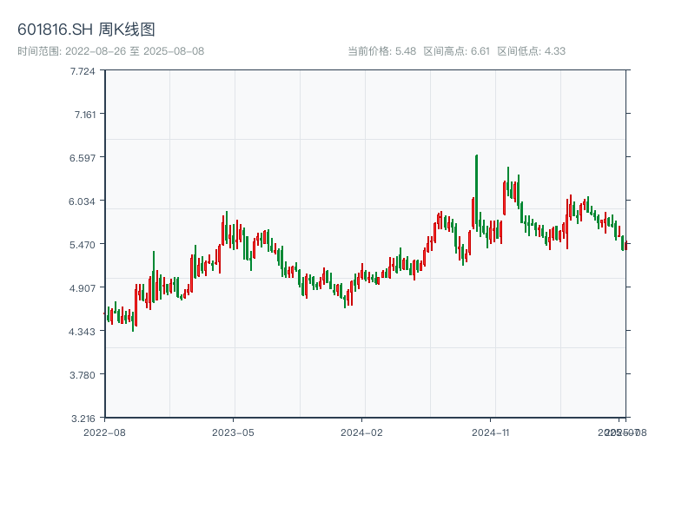
Task: Click the 当前价格 5.48 label
Action: 381,51
